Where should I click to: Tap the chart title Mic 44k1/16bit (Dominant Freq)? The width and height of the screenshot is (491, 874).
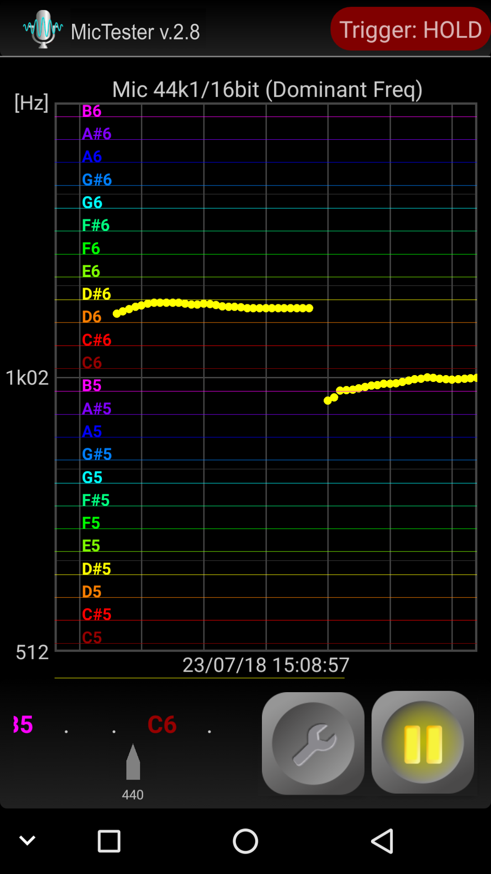pos(267,90)
